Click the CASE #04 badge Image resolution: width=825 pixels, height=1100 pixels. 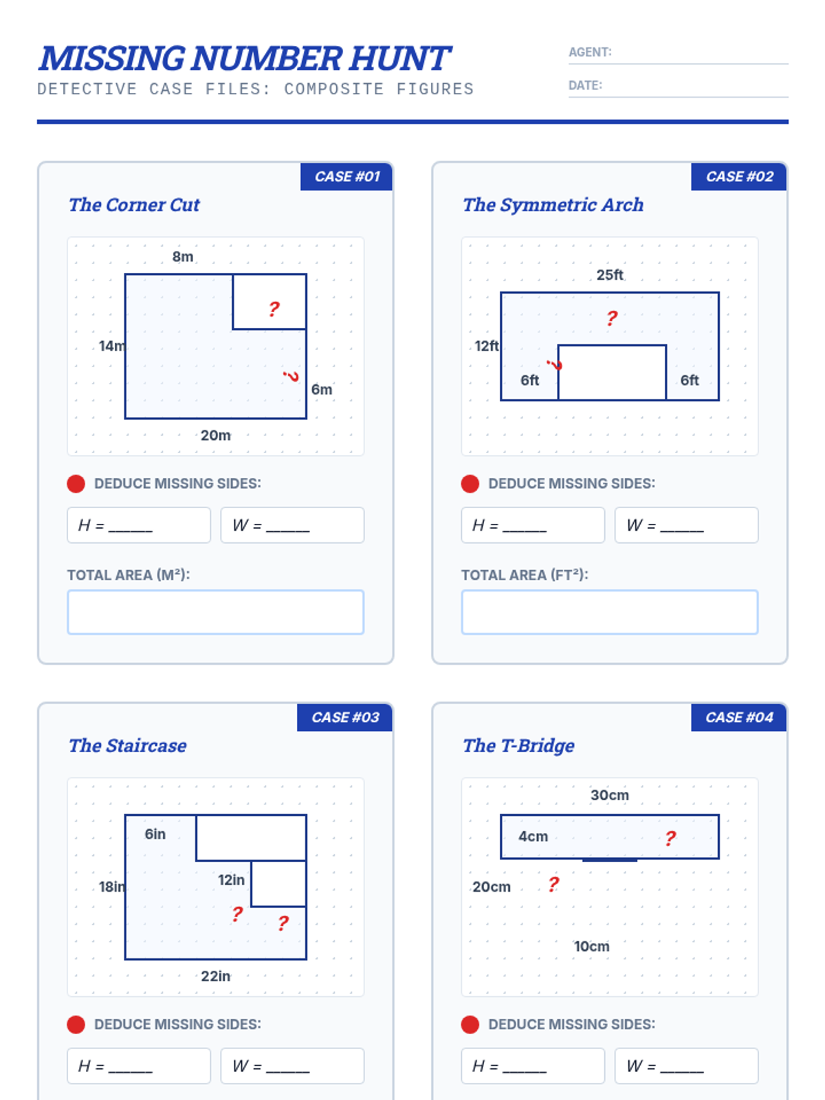click(739, 717)
